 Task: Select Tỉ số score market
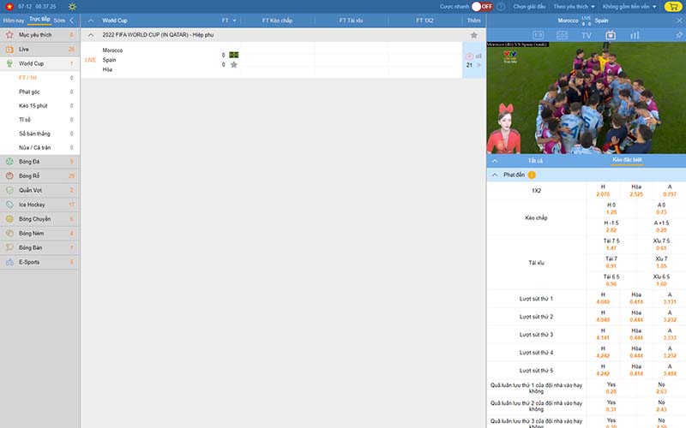(x=25, y=120)
